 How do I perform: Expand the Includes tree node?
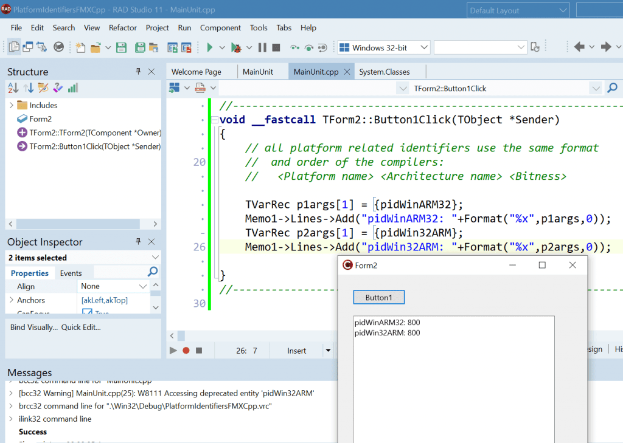point(12,105)
